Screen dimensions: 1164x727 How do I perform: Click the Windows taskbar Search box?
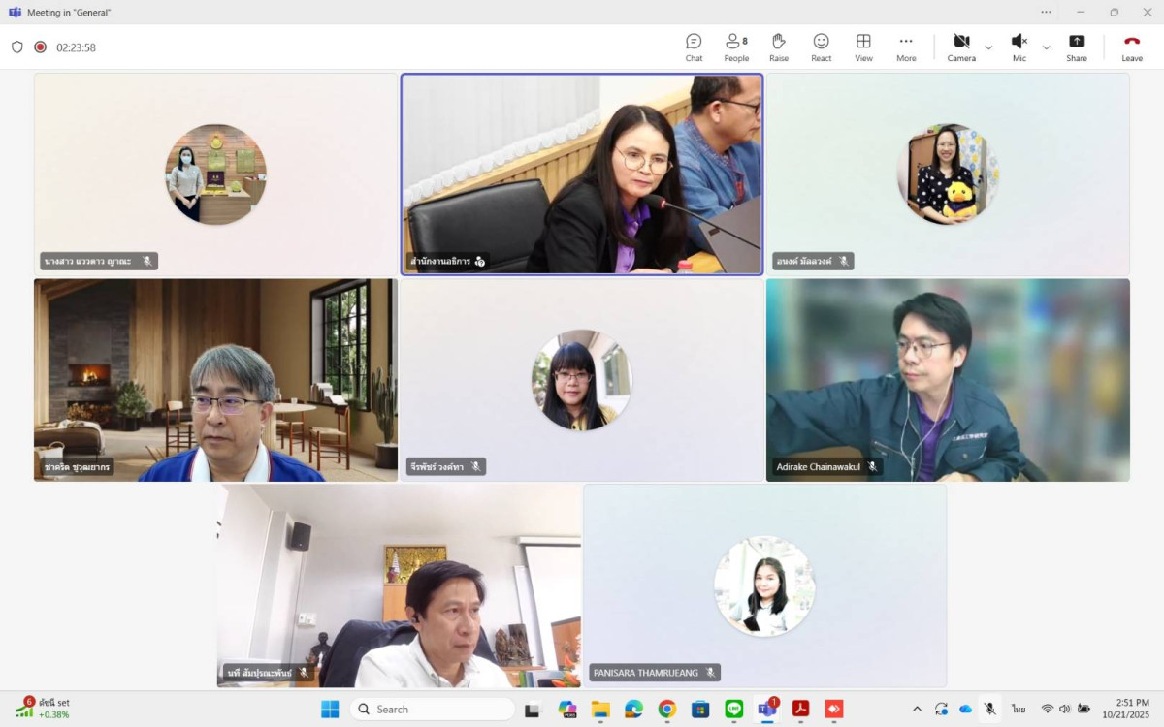433,709
